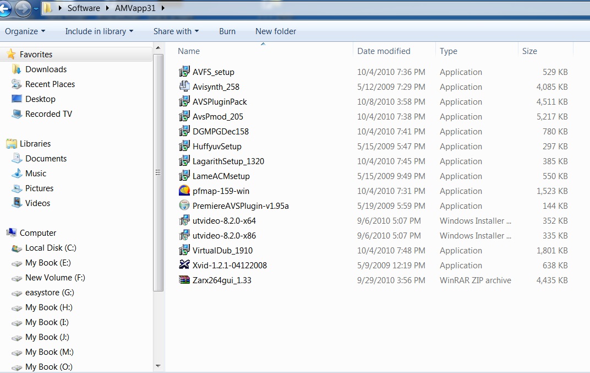
Task: Select the PremiereAVSPlugin-v1.95a icon
Action: pyautogui.click(x=184, y=206)
